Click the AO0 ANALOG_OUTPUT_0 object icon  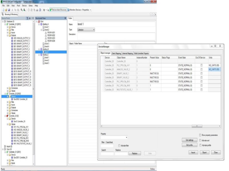click(x=12, y=38)
